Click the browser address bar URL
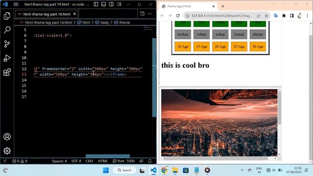Screen dimensions: 313x176 pos(222,16)
